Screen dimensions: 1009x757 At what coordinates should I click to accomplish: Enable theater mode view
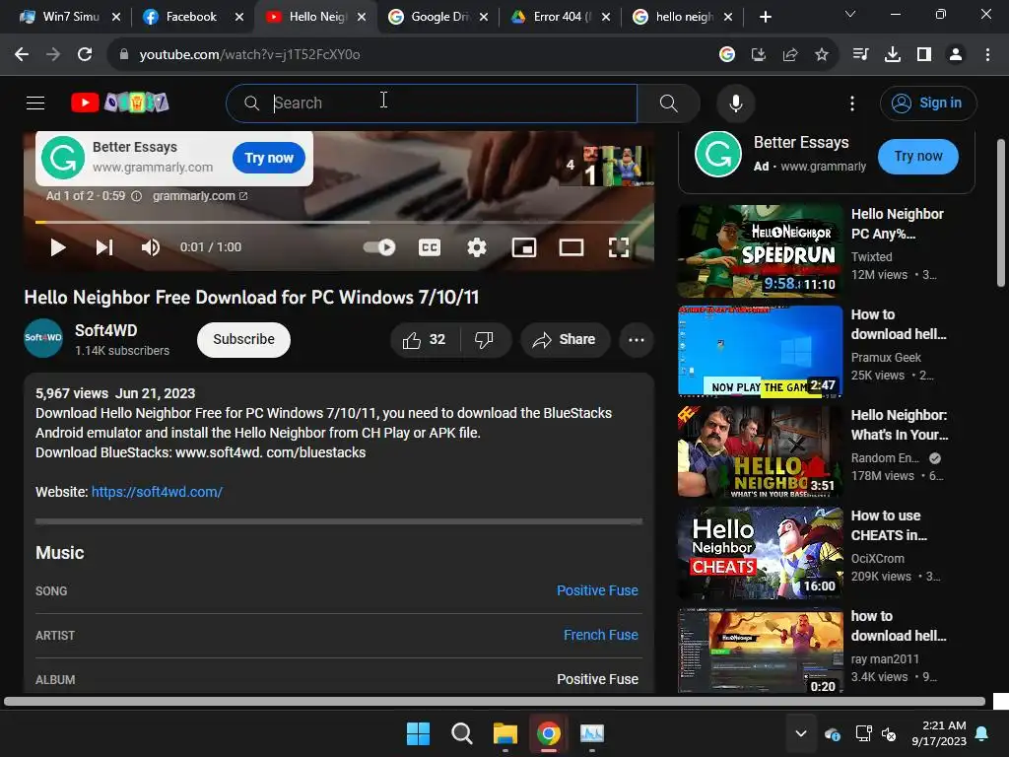click(572, 247)
